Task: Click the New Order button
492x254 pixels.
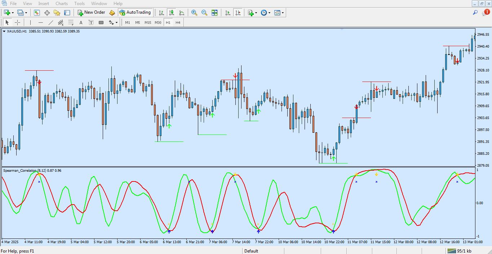Action: (x=91, y=13)
